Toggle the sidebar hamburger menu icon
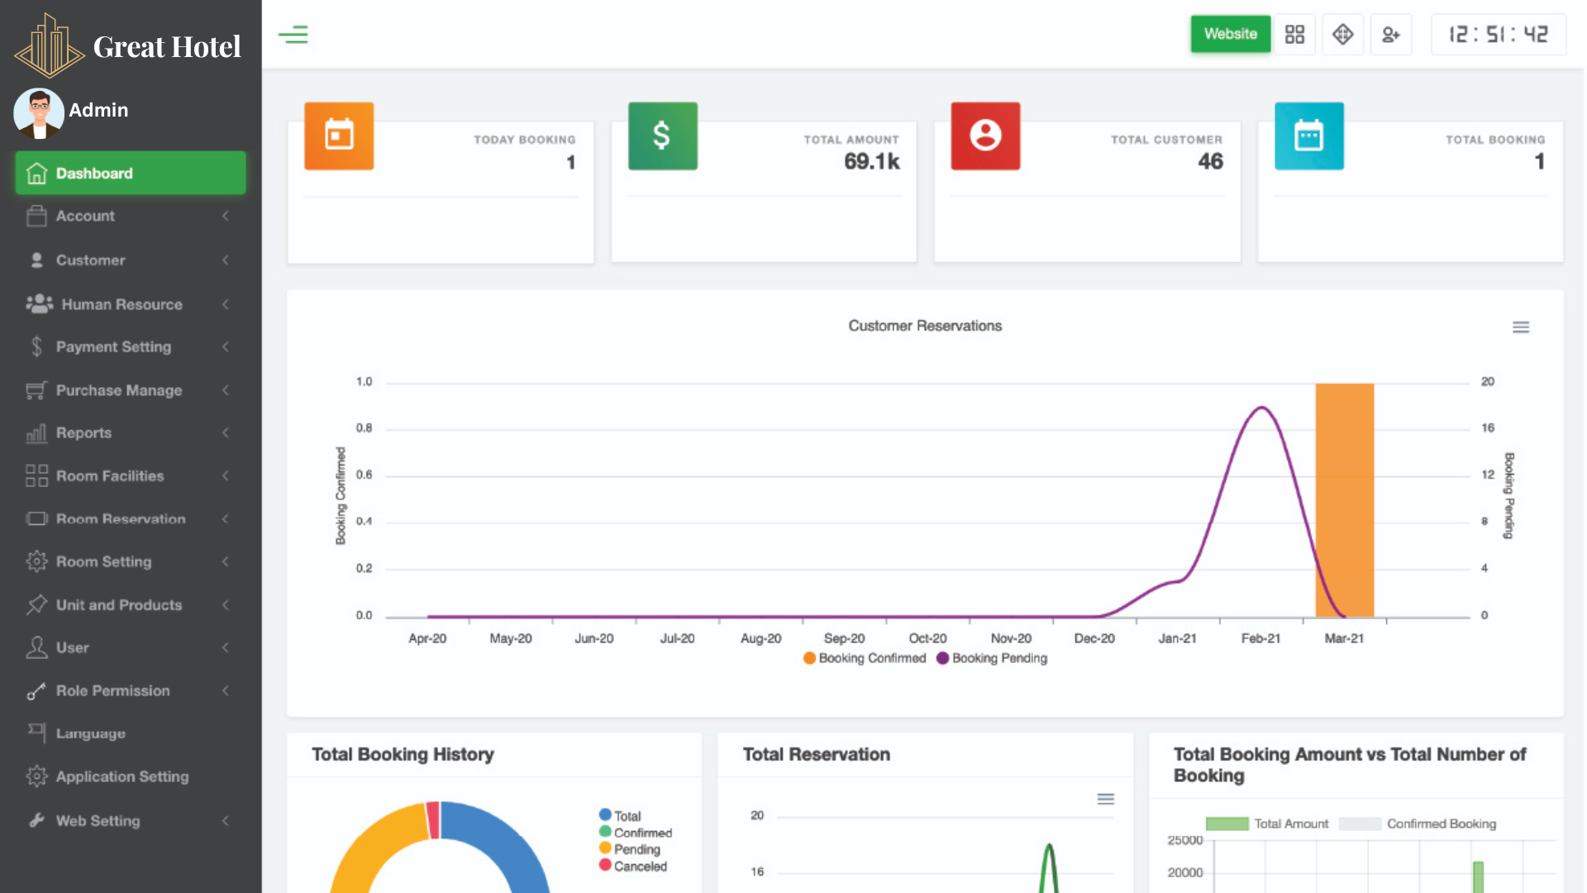The image size is (1587, 893). point(293,35)
